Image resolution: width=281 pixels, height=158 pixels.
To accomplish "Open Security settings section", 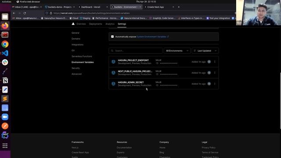I will 76,68.
